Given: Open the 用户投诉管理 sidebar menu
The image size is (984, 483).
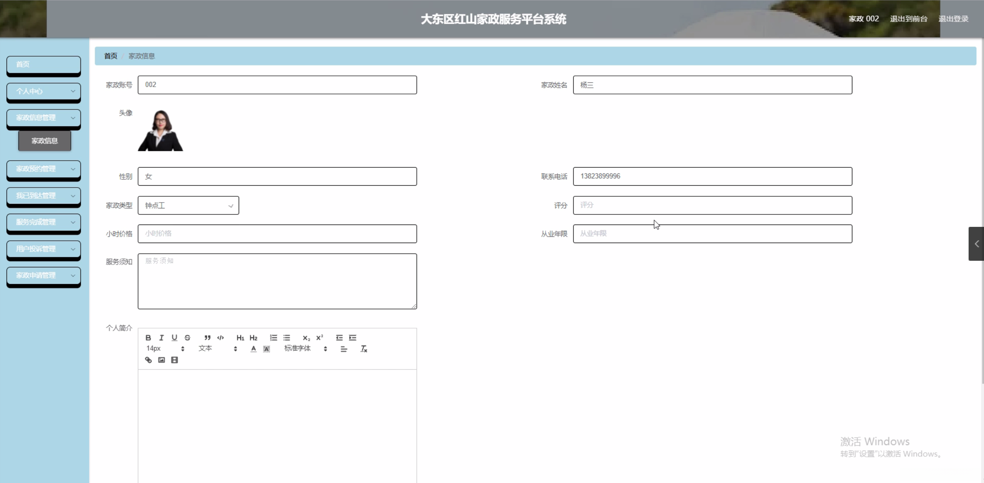Looking at the screenshot, I should [44, 249].
